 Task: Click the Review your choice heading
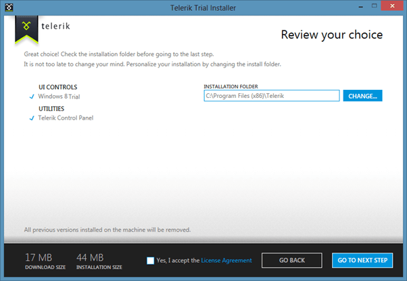click(x=331, y=34)
